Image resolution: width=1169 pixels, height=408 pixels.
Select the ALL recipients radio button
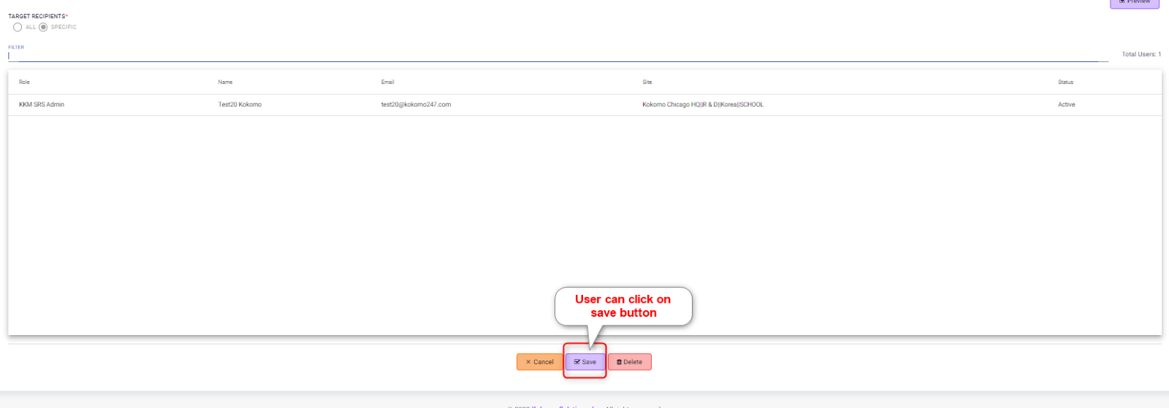click(x=18, y=27)
